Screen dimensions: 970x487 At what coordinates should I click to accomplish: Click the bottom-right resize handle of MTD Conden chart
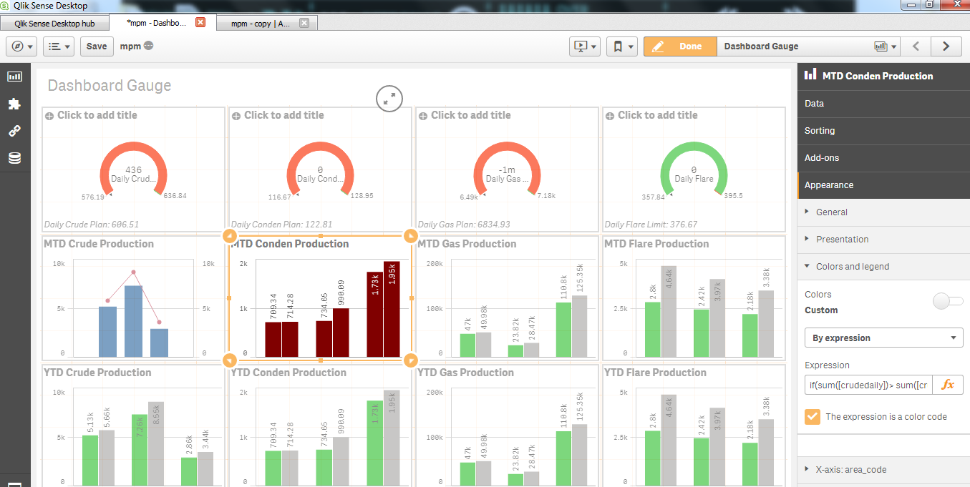411,360
